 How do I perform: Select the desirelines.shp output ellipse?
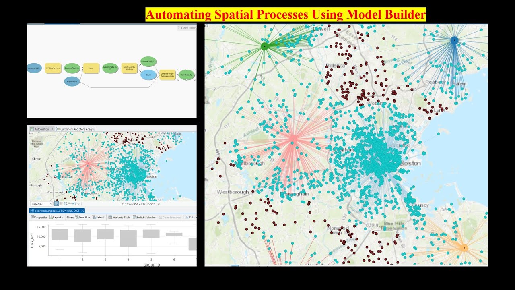click(186, 75)
